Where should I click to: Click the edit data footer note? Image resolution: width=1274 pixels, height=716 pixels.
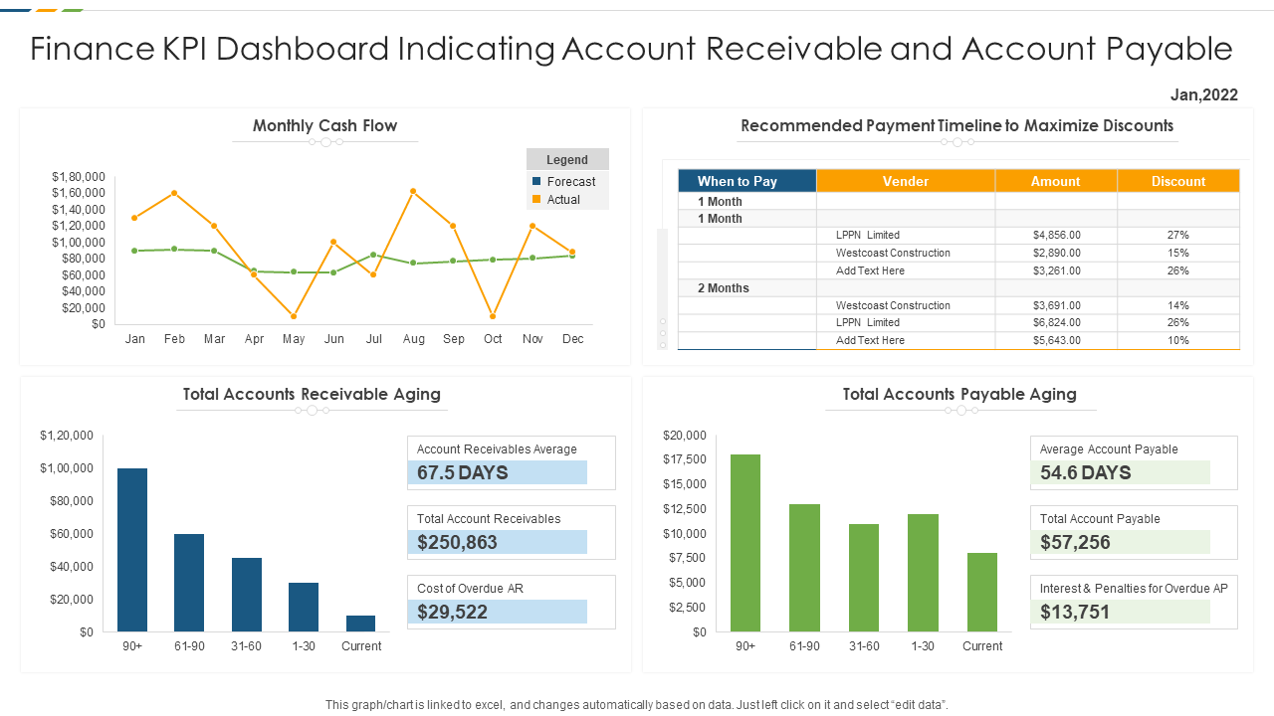637,703
